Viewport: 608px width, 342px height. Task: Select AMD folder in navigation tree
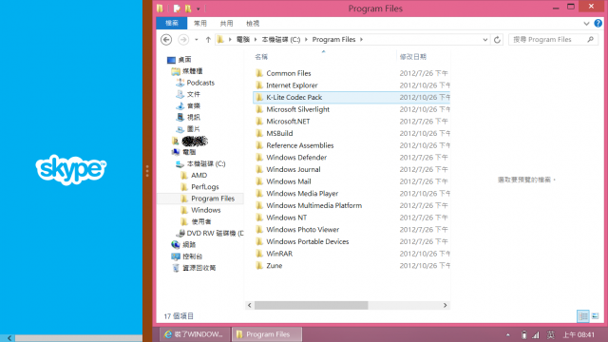pos(195,175)
